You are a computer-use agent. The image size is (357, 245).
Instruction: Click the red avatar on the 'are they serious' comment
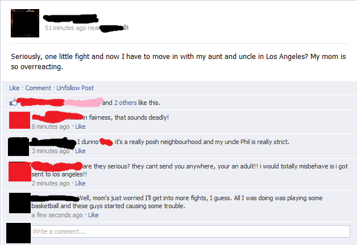20,171
